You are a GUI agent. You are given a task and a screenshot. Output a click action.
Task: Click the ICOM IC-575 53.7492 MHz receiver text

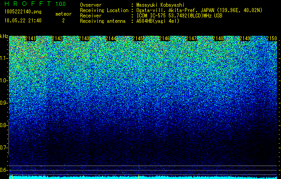(x=179, y=16)
